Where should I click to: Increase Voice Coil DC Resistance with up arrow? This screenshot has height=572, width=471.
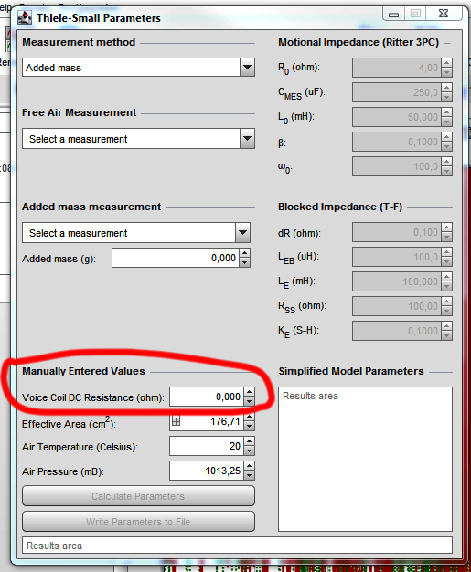click(x=249, y=392)
